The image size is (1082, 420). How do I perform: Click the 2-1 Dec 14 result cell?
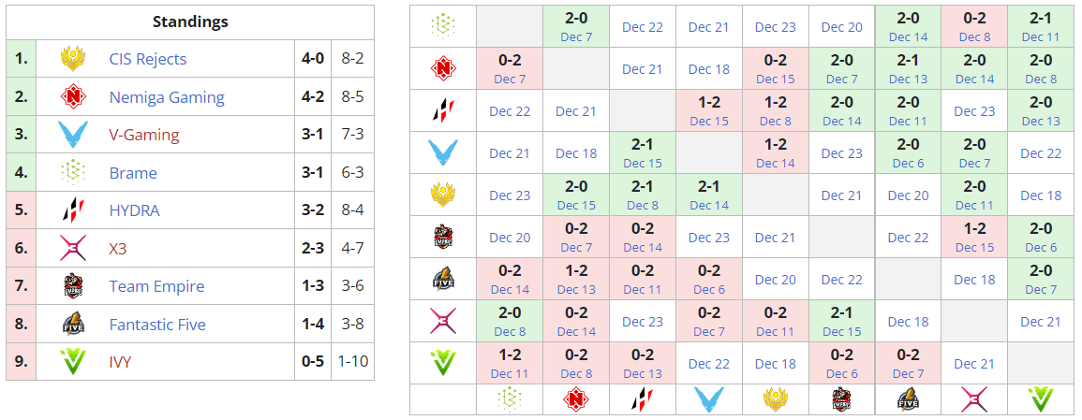(x=709, y=195)
